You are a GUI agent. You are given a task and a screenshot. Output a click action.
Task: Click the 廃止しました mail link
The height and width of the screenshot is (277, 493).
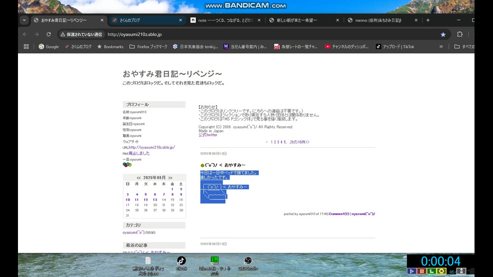coord(139,153)
